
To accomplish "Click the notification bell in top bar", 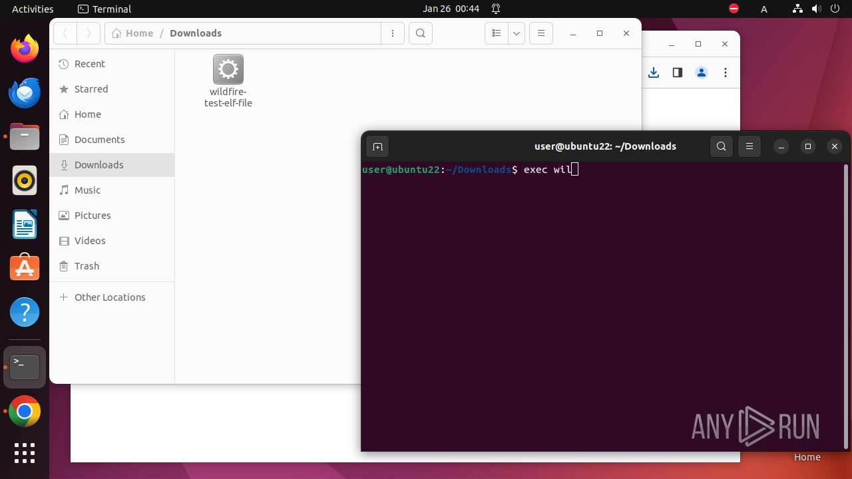I will click(496, 9).
